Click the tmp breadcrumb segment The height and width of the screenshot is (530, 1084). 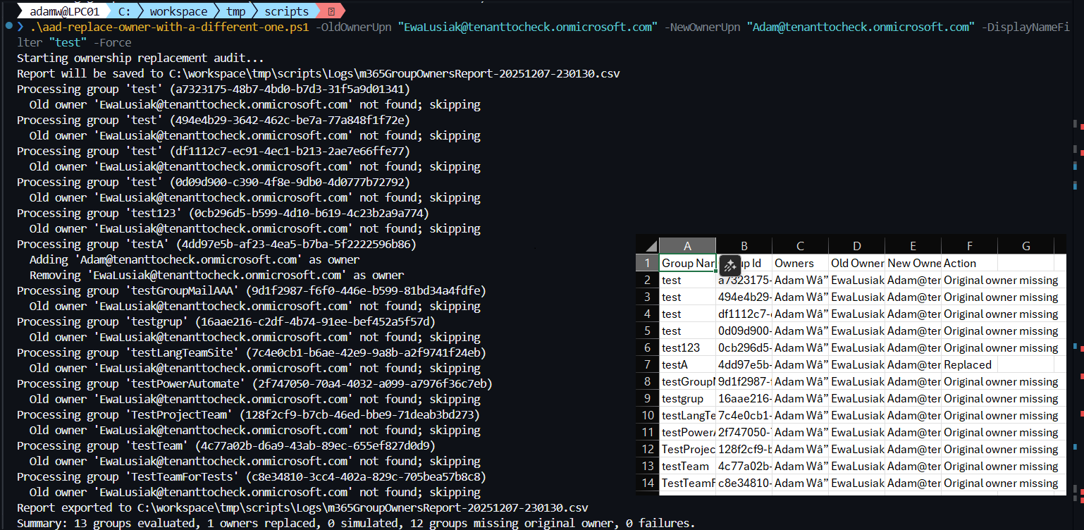pos(235,11)
